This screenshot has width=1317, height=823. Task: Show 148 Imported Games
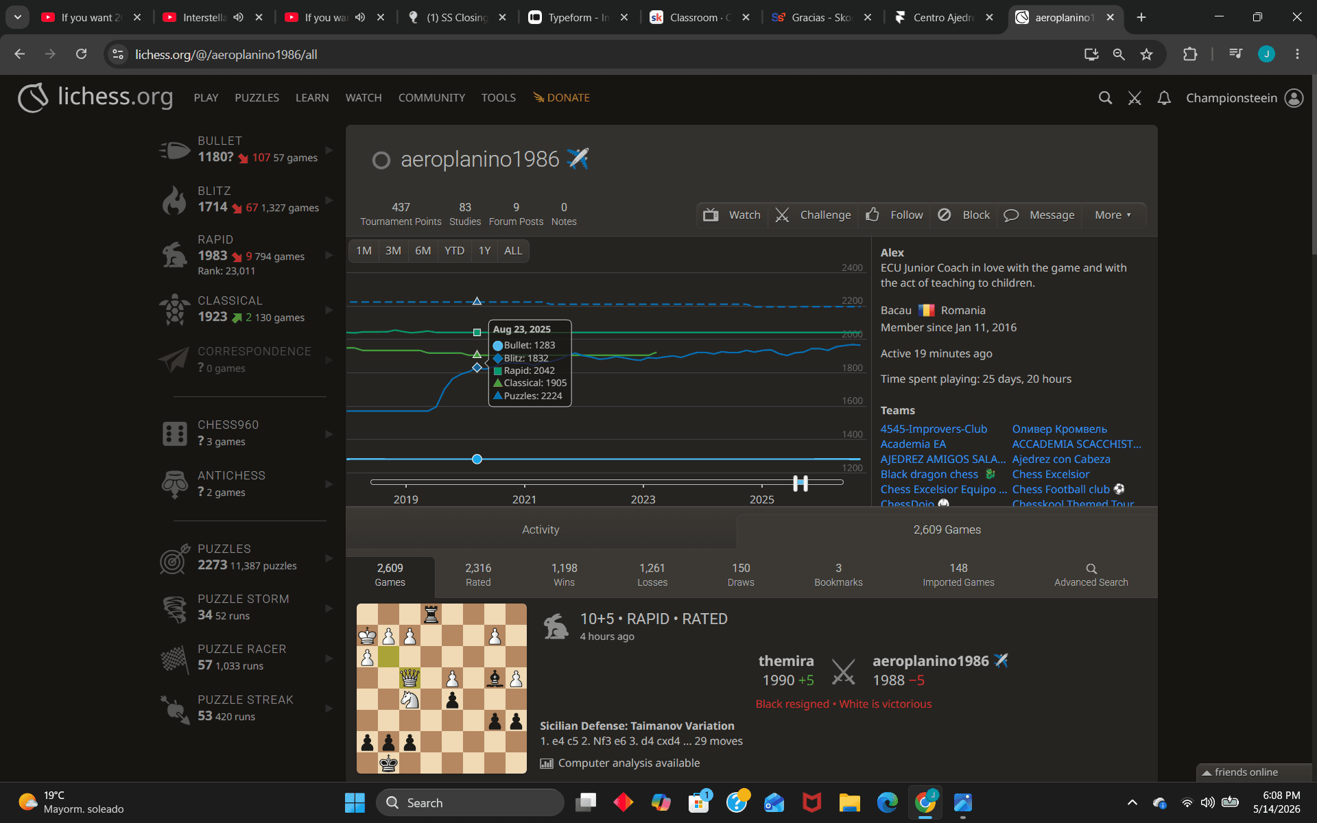point(958,575)
